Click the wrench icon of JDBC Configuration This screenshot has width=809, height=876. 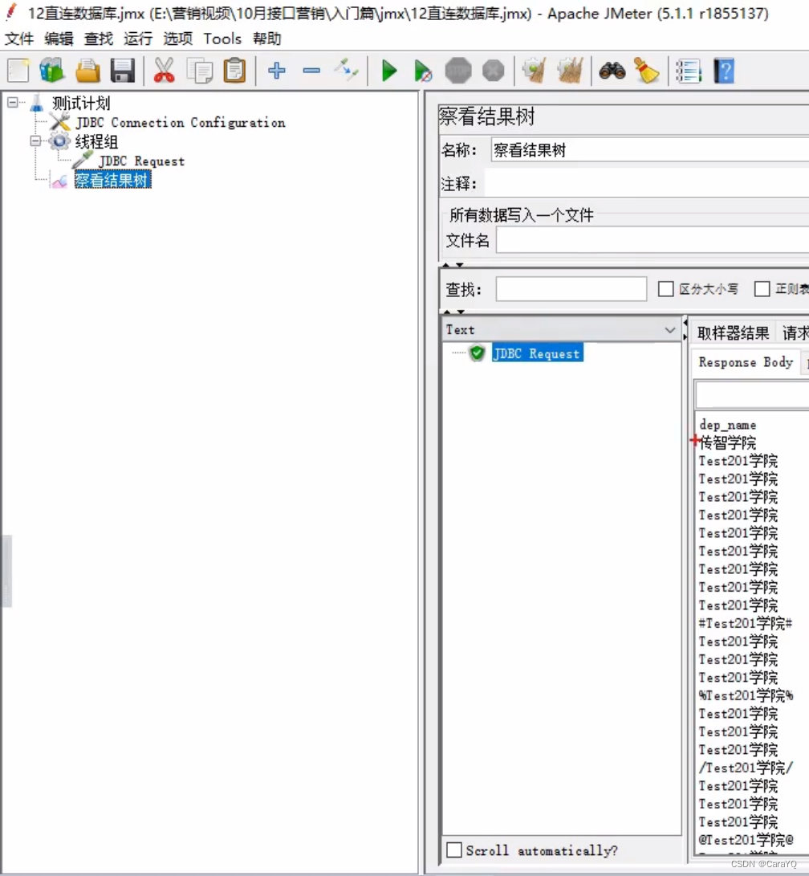(59, 122)
